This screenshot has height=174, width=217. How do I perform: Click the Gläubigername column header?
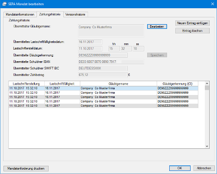point(118,84)
